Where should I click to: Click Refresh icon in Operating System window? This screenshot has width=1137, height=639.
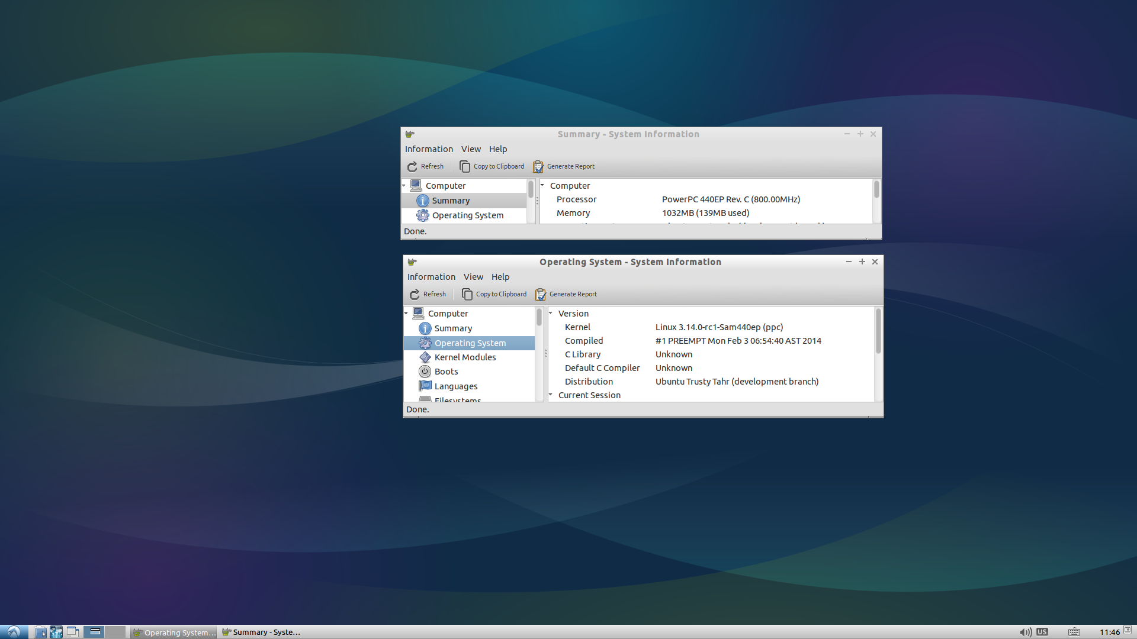click(x=415, y=294)
